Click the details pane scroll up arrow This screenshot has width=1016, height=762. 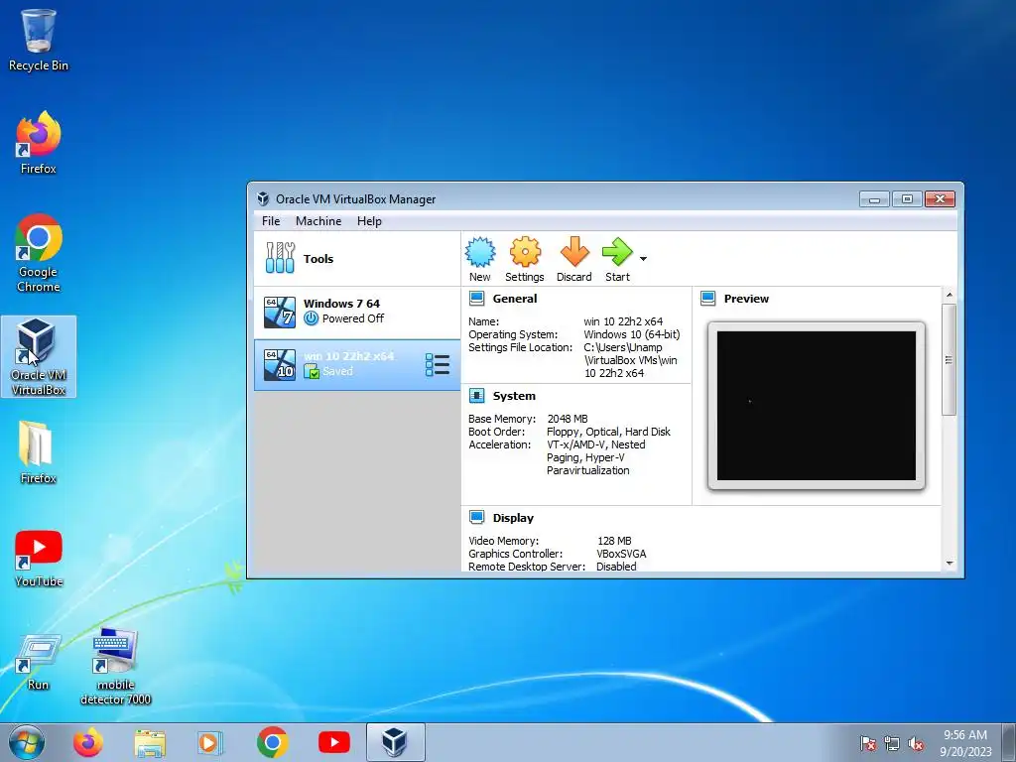click(x=950, y=295)
